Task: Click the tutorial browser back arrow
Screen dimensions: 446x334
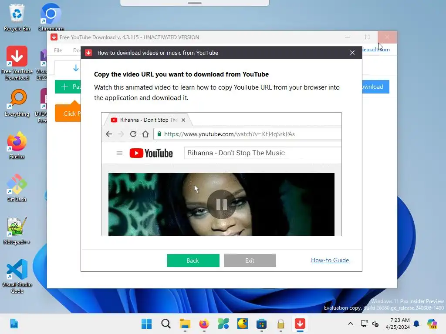Action: point(108,134)
